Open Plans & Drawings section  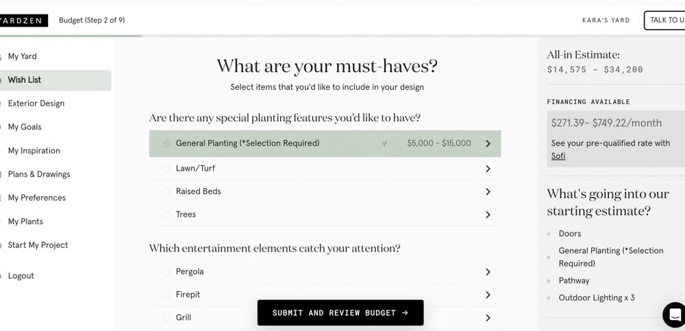click(x=39, y=174)
